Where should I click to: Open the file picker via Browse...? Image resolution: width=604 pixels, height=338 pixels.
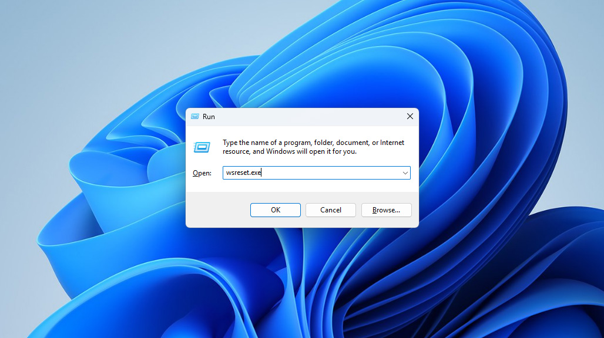(386, 210)
